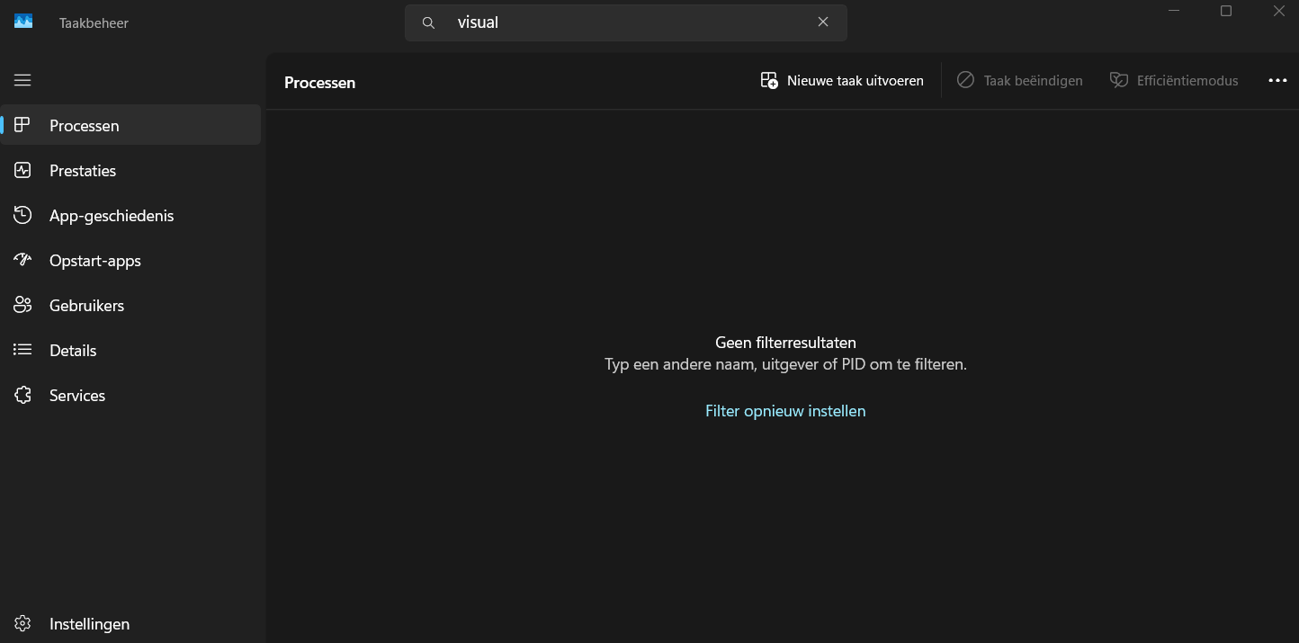Click the Efficiëntiemodus button

1174,81
